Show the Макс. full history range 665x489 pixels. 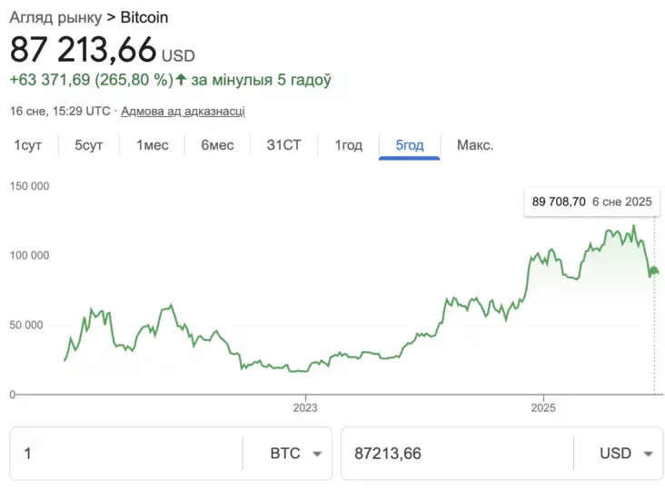[x=475, y=145]
